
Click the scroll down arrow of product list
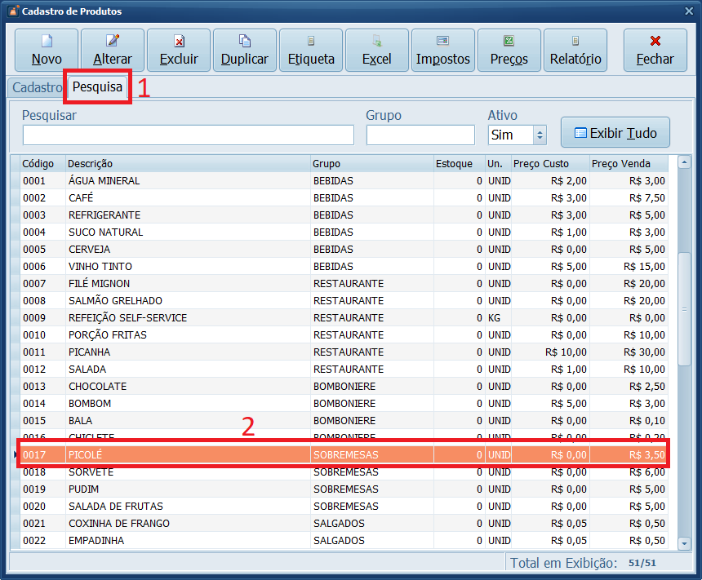click(685, 542)
